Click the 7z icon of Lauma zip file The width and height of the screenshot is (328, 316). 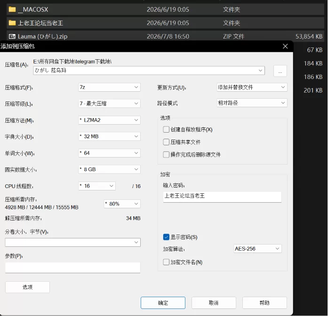click(12, 36)
